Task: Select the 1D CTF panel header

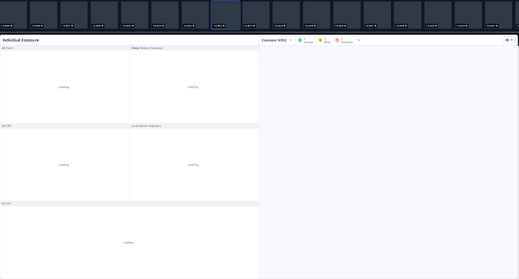Action: coord(130,204)
